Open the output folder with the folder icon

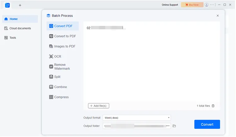[174, 126]
